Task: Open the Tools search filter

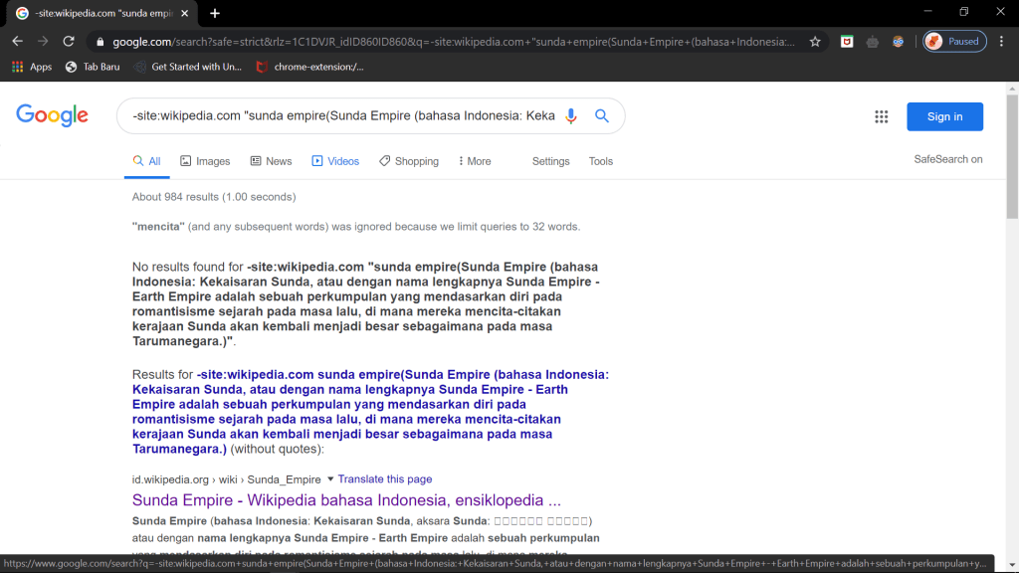Action: pyautogui.click(x=600, y=161)
